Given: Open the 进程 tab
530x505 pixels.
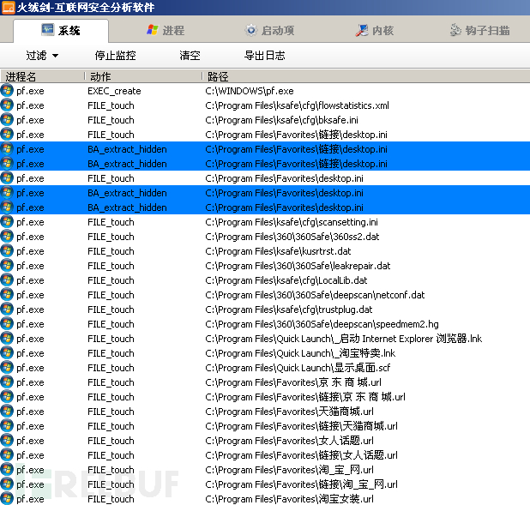Looking at the screenshot, I should point(166,30).
